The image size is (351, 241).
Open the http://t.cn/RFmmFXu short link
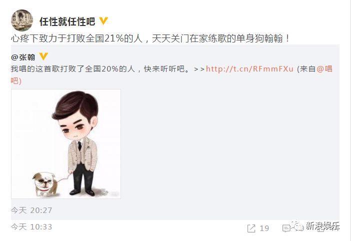pyautogui.click(x=249, y=68)
